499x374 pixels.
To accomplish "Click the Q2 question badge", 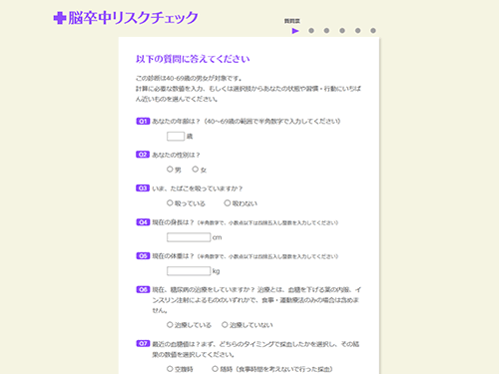I will coord(143,155).
